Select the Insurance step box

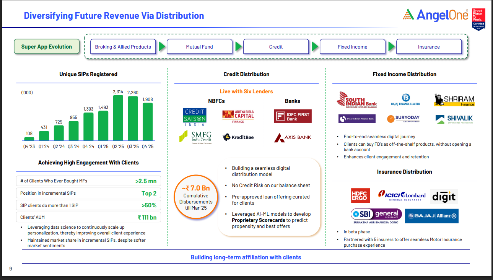[429, 47]
